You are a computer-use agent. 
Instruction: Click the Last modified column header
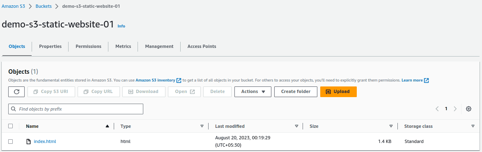point(230,126)
